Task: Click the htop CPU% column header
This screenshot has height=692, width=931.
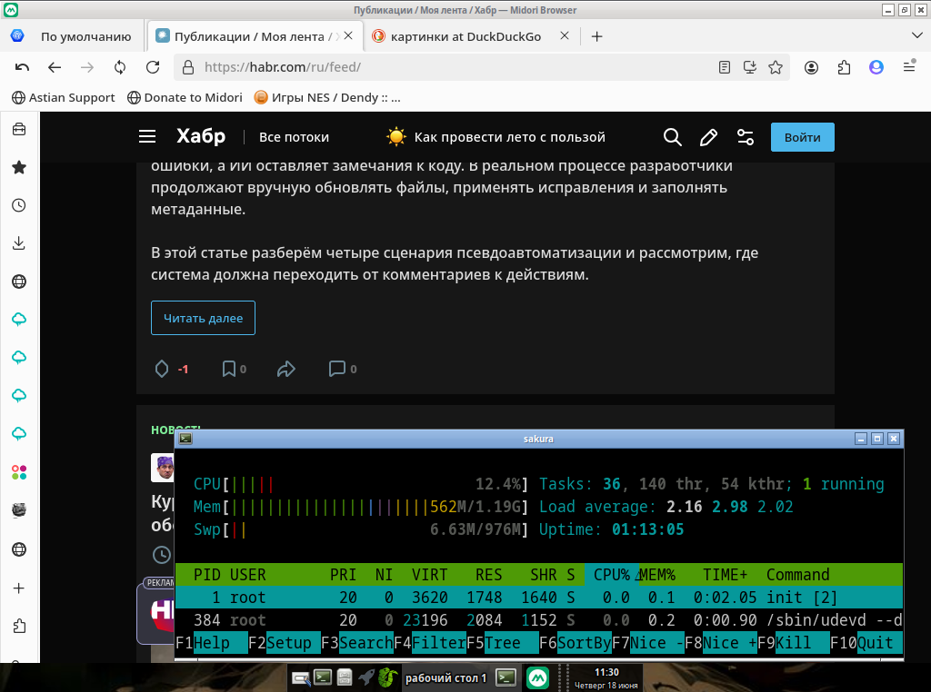Action: pos(612,575)
